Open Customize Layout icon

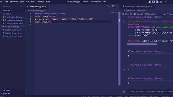click(x=161, y=2)
